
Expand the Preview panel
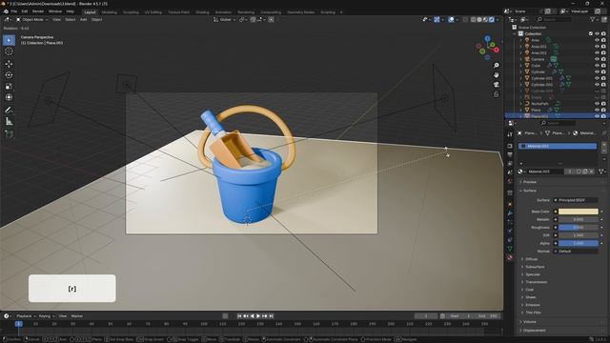(530, 182)
